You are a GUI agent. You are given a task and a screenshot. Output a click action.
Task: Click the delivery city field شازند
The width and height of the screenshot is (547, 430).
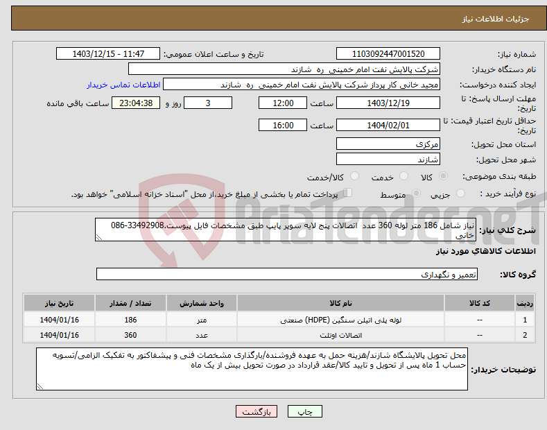click(388, 159)
